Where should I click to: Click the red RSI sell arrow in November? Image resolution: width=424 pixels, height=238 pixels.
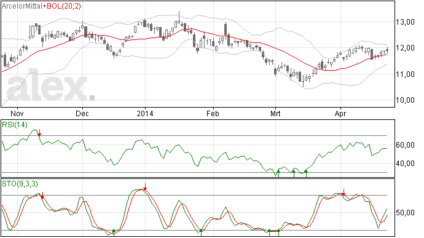pos(39,133)
